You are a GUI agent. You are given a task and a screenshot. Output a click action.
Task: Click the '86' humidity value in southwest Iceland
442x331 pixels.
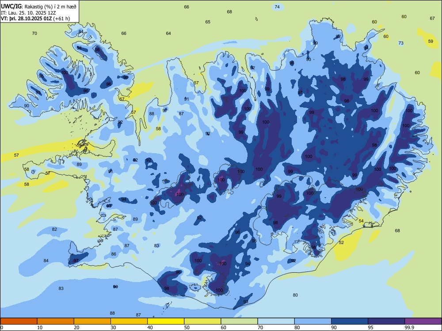(114, 254)
